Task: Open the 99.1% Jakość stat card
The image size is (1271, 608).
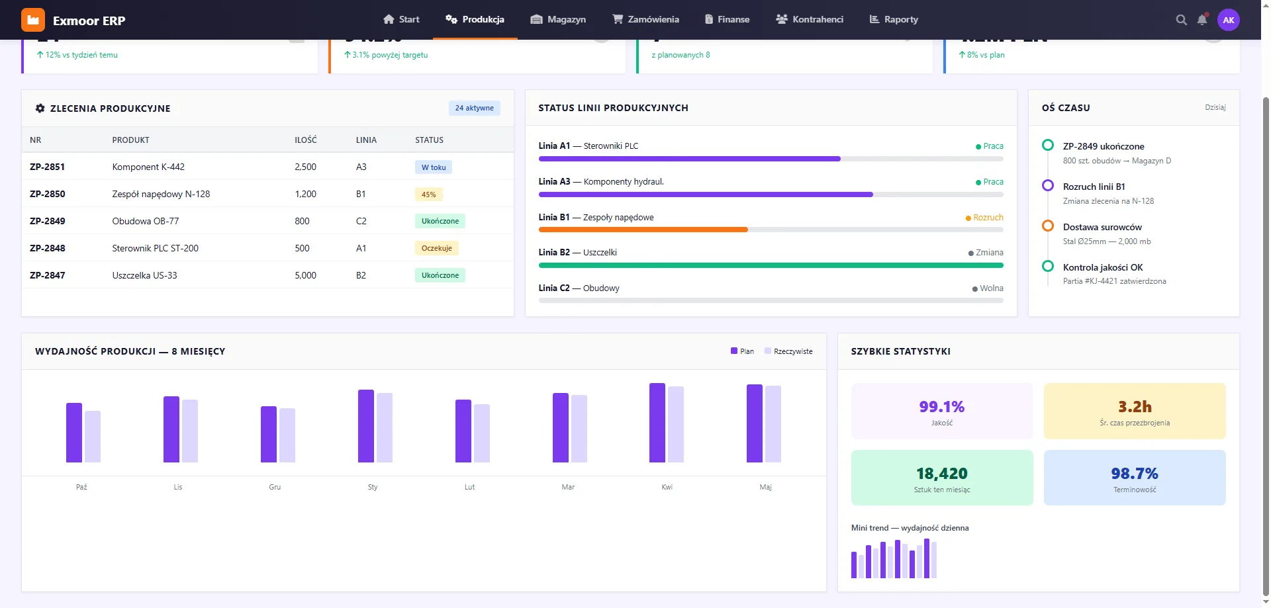Action: click(x=942, y=411)
